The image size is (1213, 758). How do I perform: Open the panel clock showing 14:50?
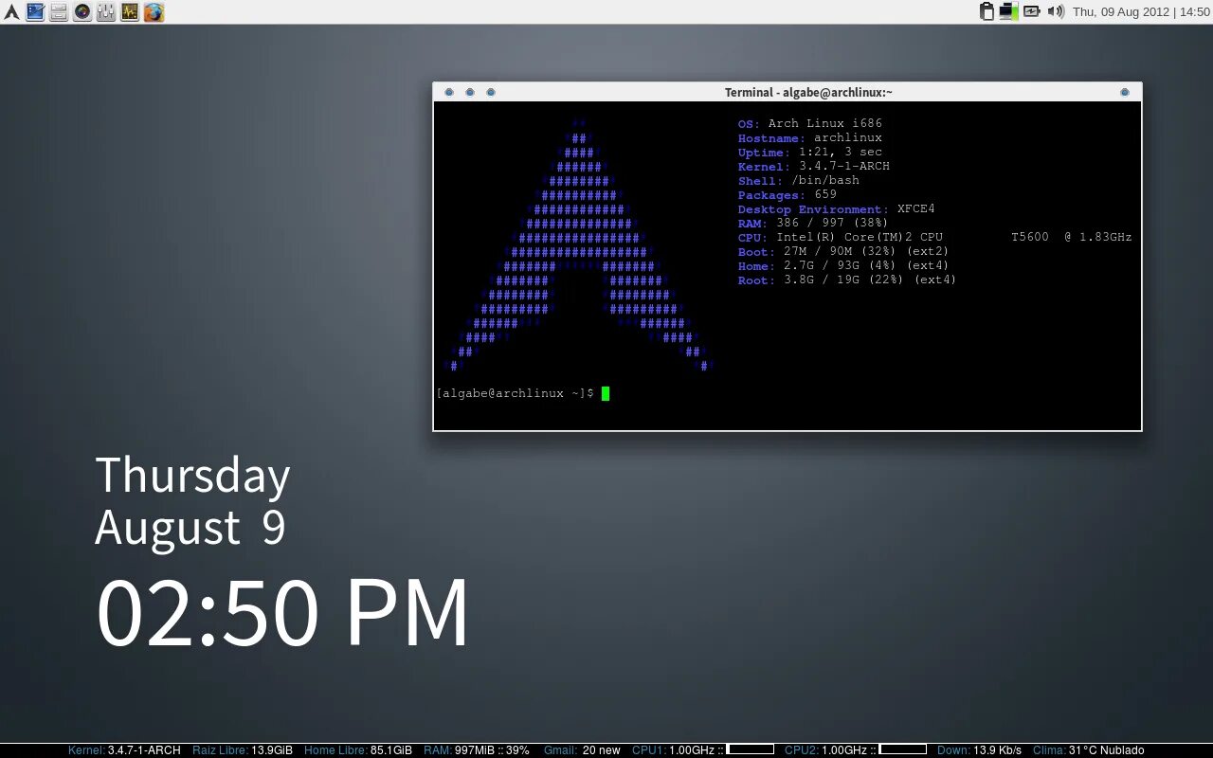1141,12
